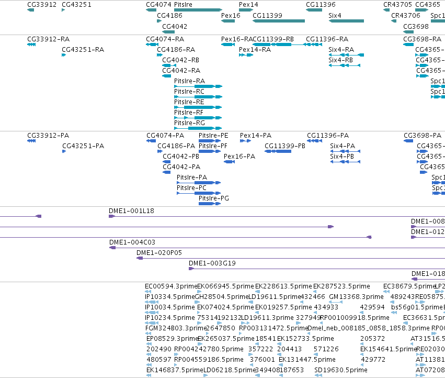Select the Six4 gene feature
The height and width of the screenshot is (378, 445).
click(346, 21)
